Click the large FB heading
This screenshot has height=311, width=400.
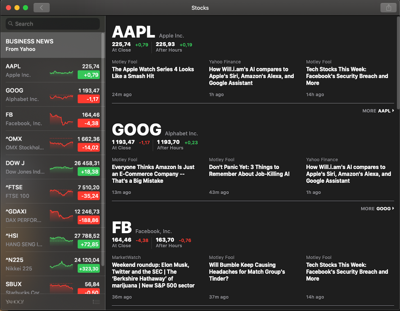[x=122, y=227]
